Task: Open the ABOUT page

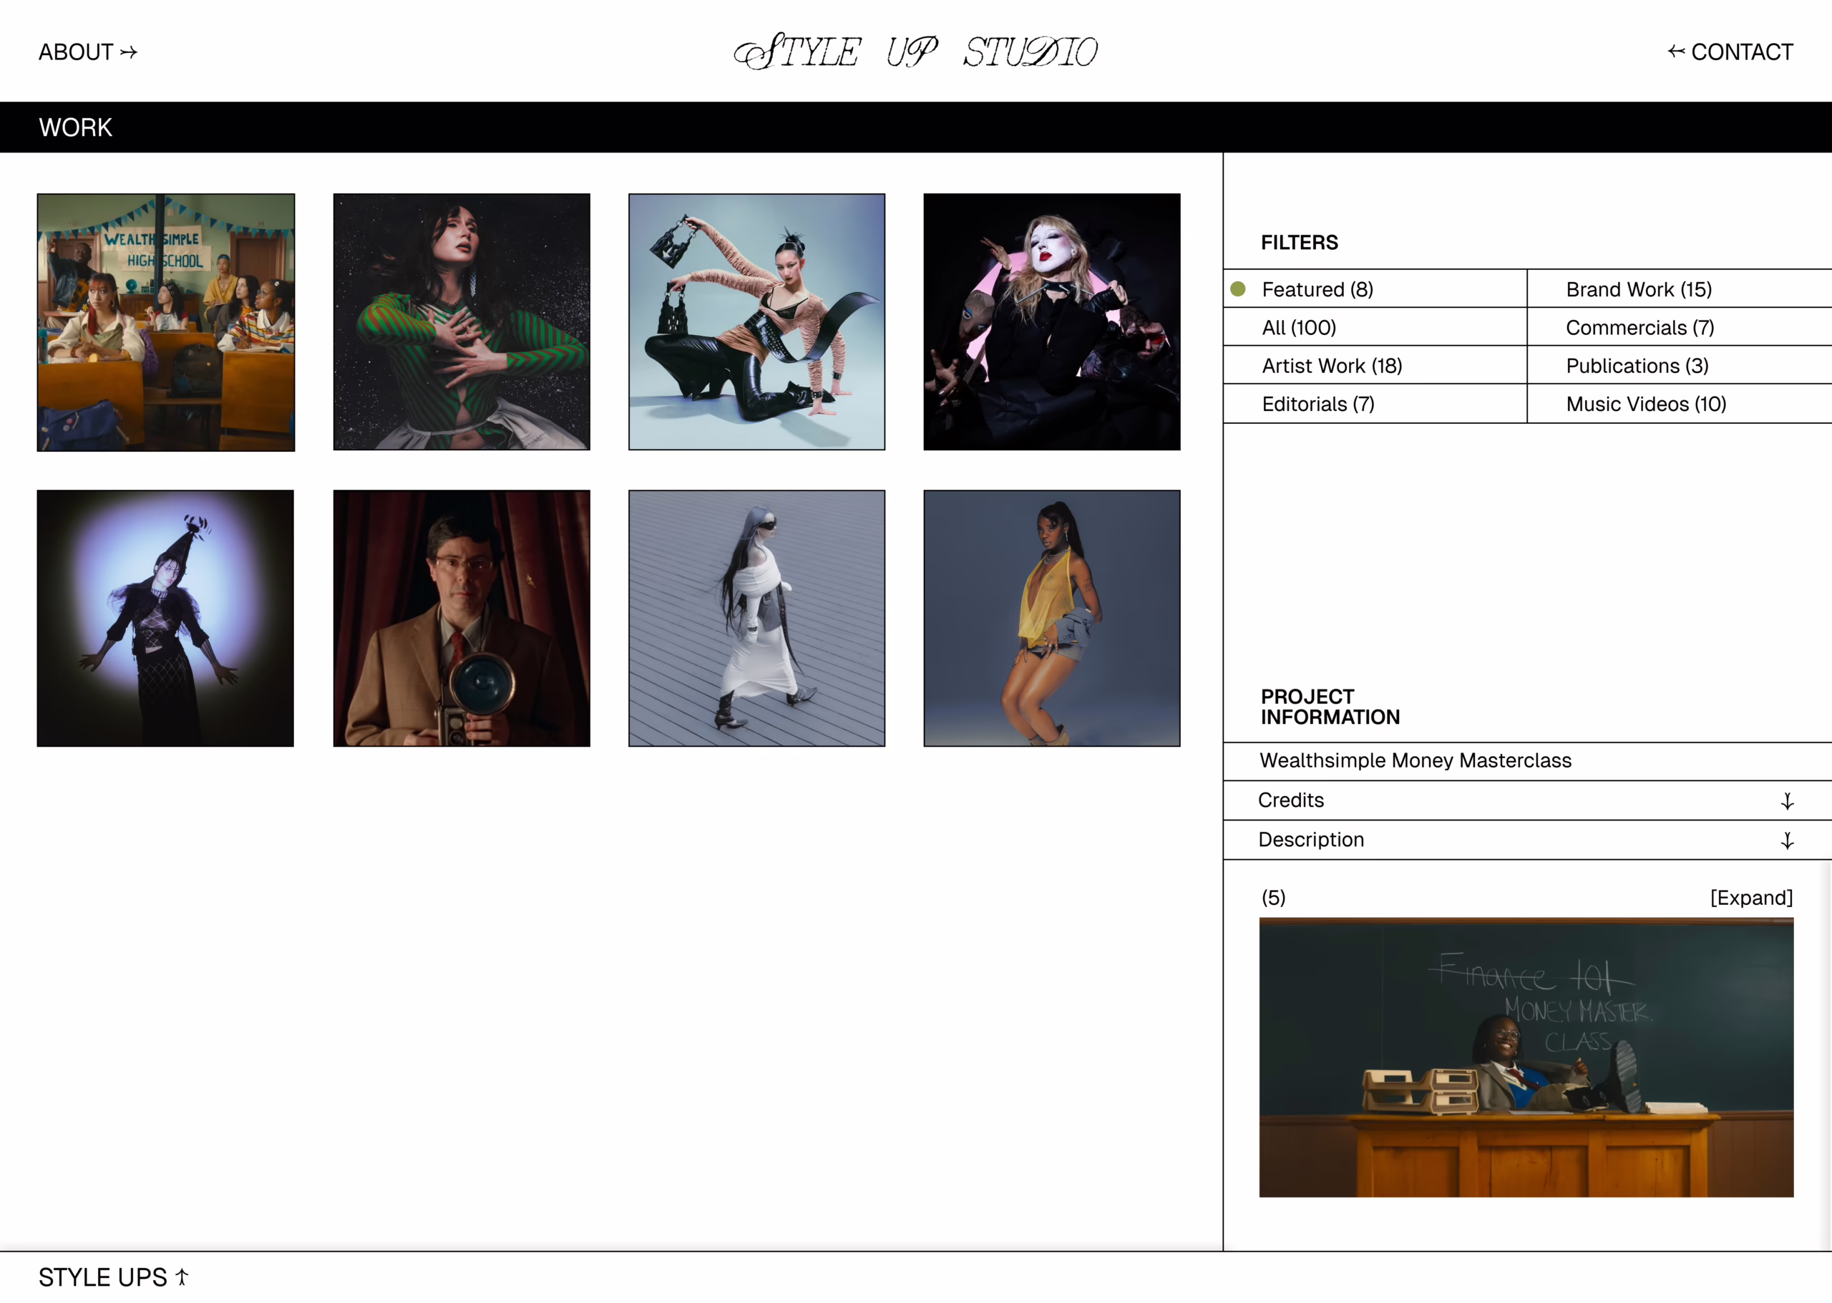Action: 76,52
